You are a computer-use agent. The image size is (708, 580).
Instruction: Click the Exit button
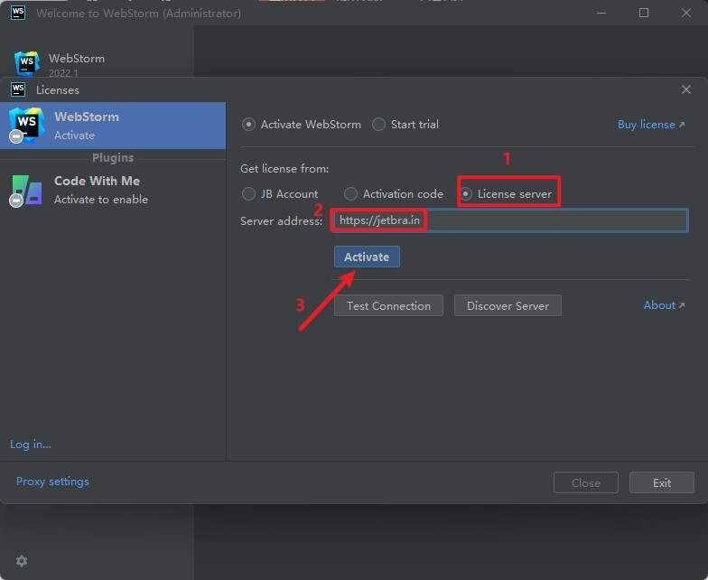tap(661, 482)
